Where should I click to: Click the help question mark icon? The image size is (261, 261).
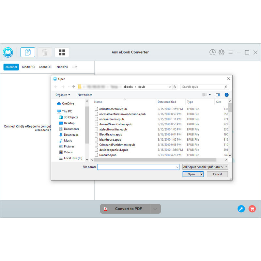226,95
